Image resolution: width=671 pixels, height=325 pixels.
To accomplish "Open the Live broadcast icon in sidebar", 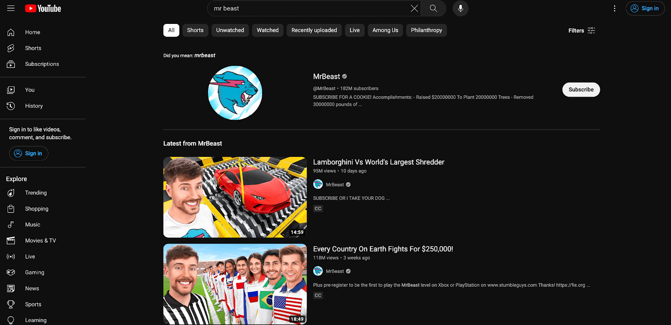I will (11, 257).
